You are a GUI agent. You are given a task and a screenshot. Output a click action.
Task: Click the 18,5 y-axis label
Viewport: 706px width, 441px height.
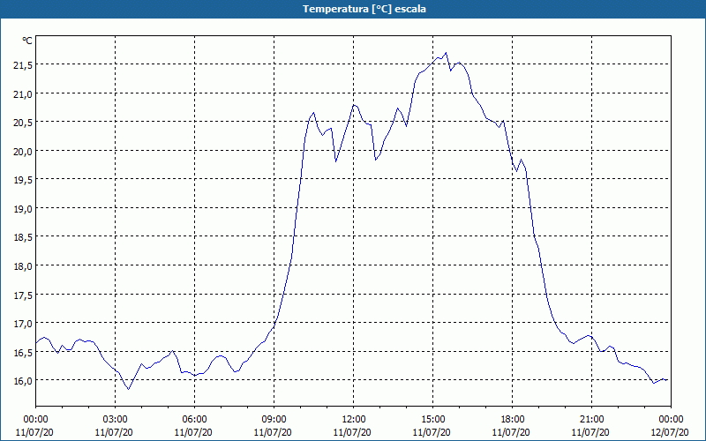click(x=23, y=237)
